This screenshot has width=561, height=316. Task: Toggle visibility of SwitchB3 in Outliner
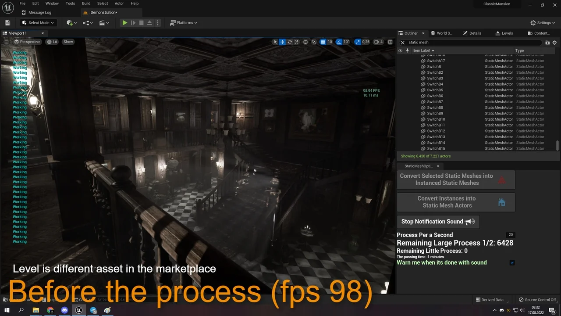tap(400, 78)
